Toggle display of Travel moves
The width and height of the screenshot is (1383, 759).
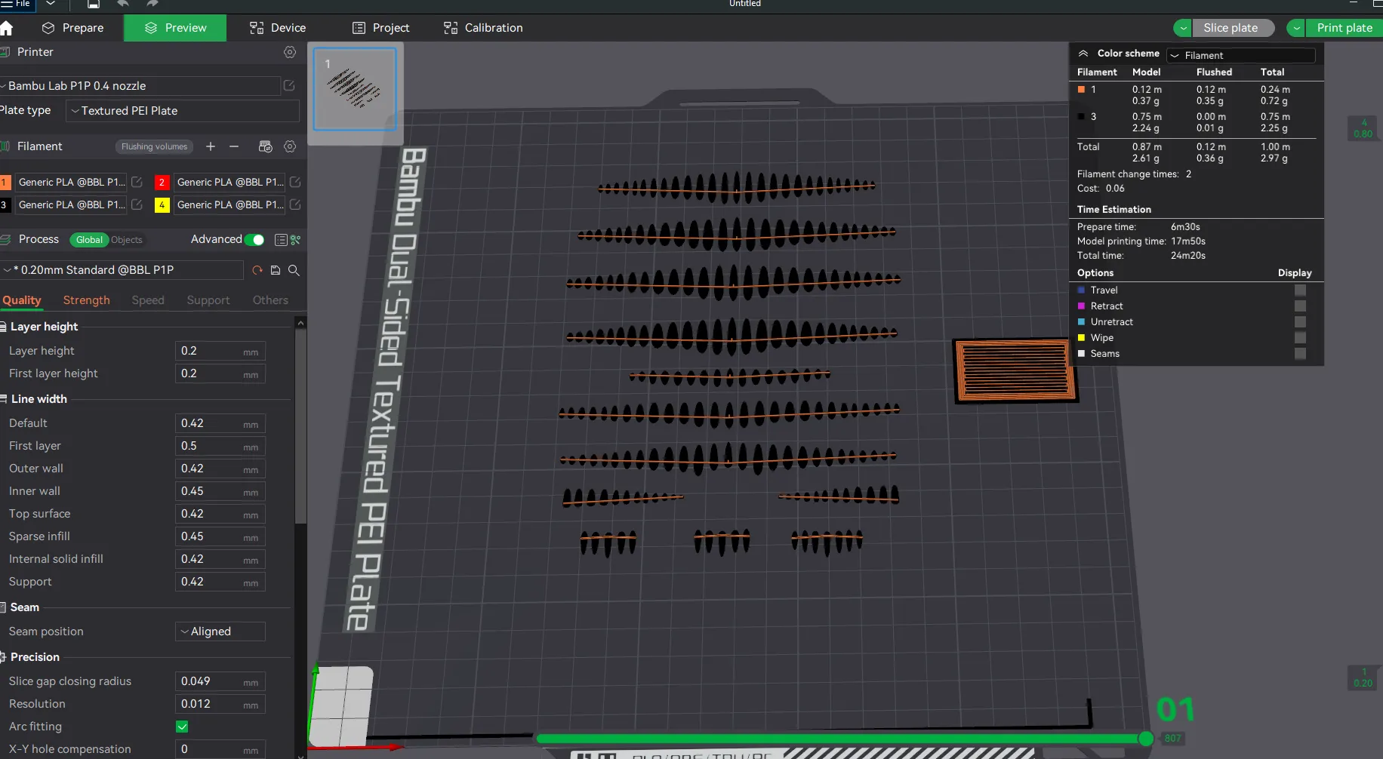pos(1300,290)
